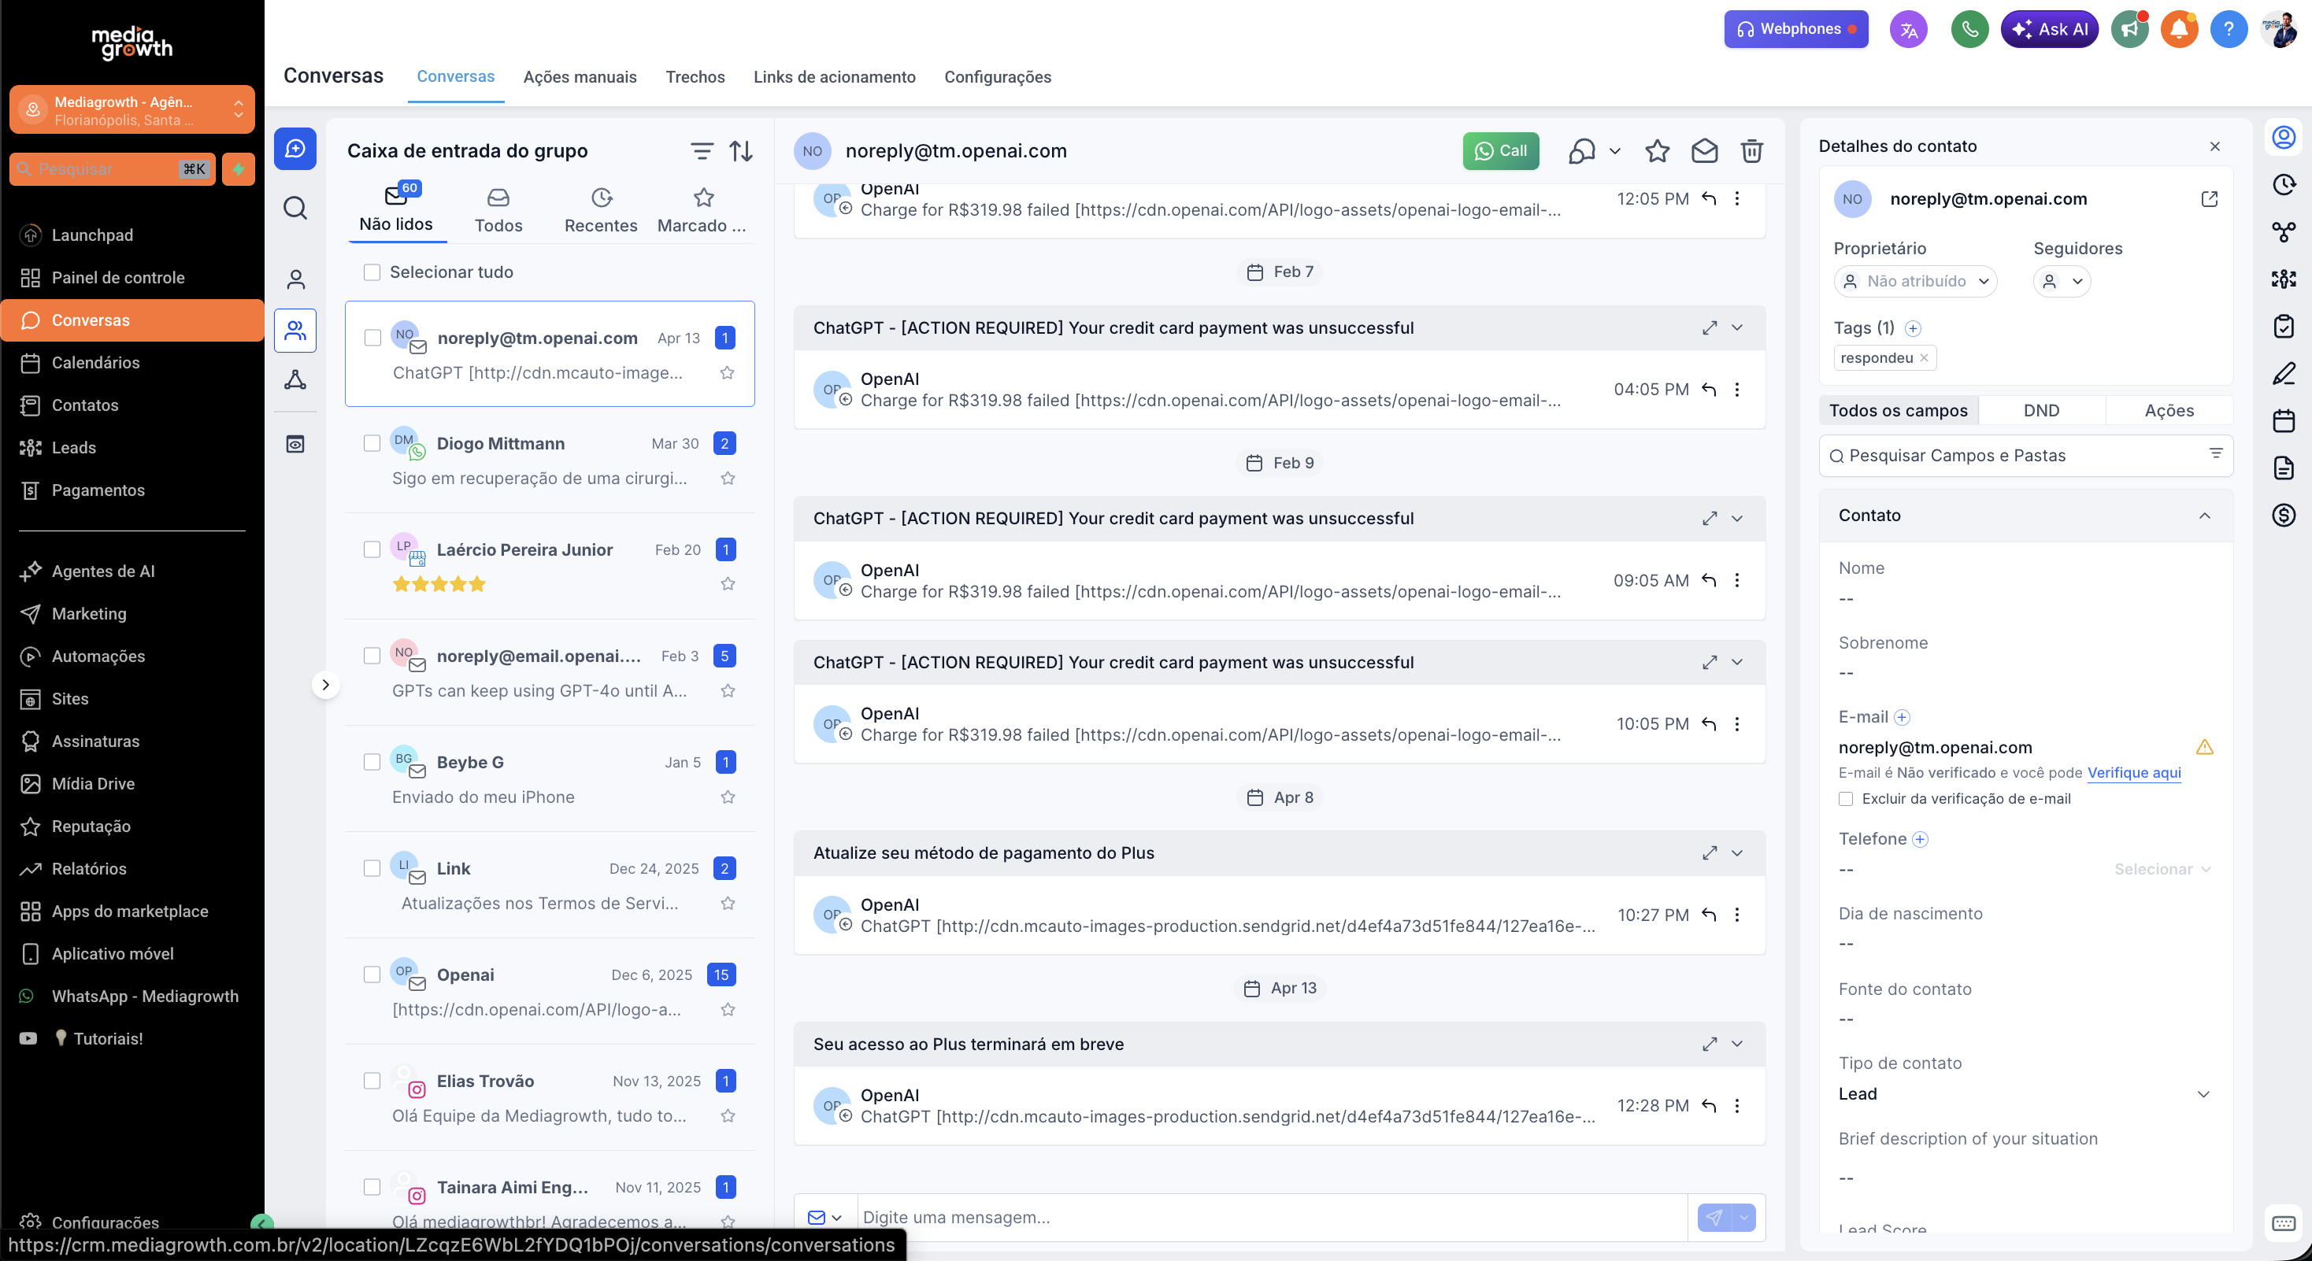Open the megaphone announcements icon
This screenshot has height=1261, width=2312.
coord(2129,30)
